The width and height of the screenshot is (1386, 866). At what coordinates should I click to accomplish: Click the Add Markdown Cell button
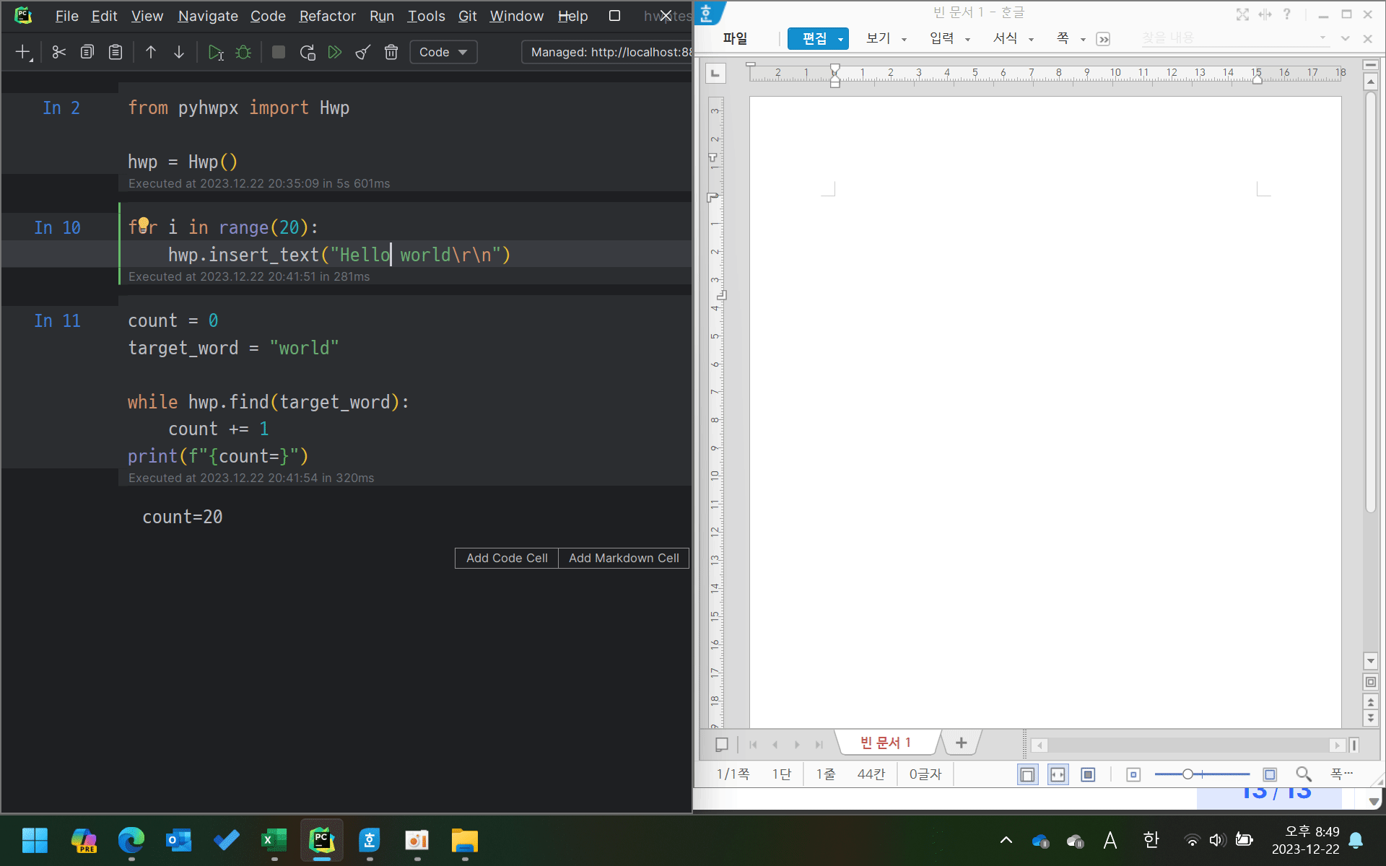coord(624,558)
